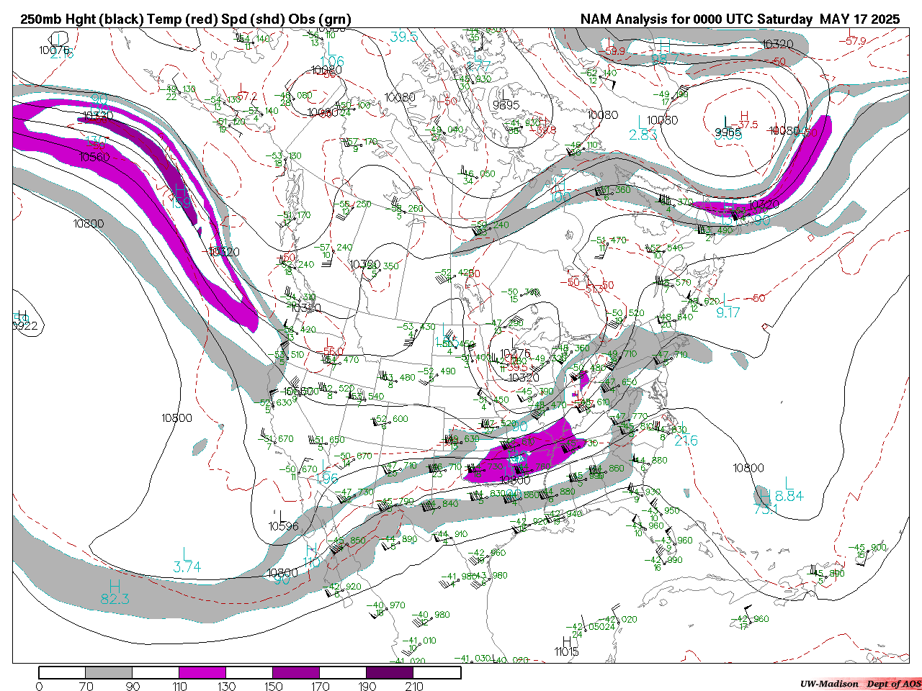Click the UW-Madison Dept of AOS credit

tap(860, 684)
